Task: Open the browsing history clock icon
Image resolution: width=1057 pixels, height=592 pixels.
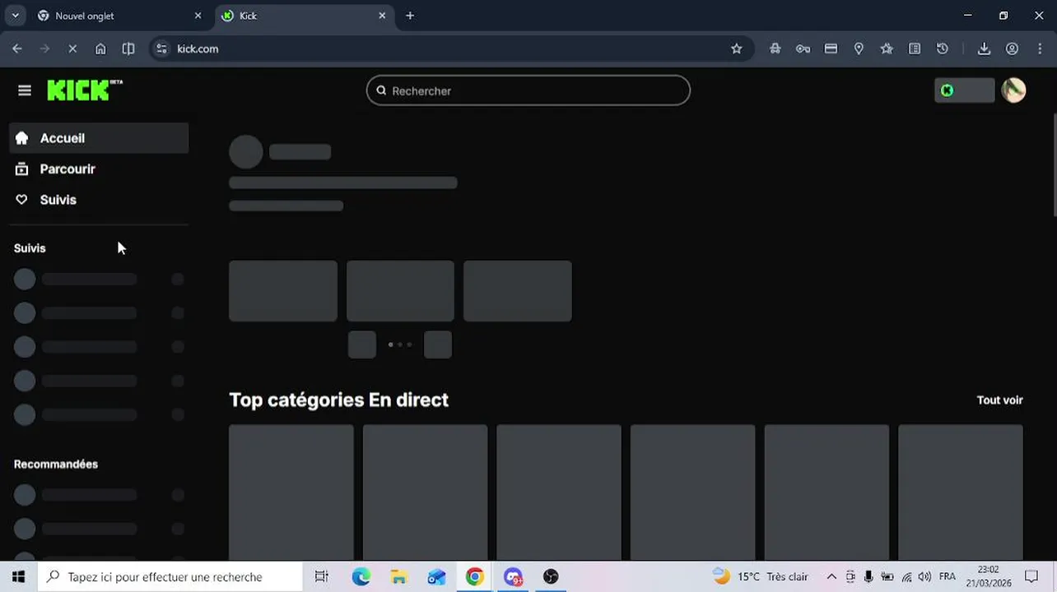Action: click(x=943, y=49)
